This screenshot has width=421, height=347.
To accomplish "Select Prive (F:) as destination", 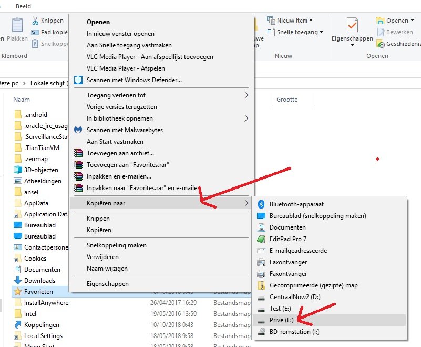I will pyautogui.click(x=329, y=320).
